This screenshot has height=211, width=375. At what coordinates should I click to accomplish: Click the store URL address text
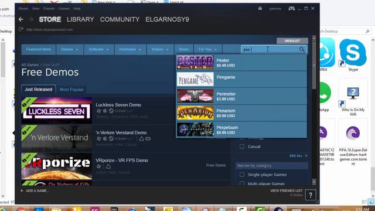(x=49, y=30)
